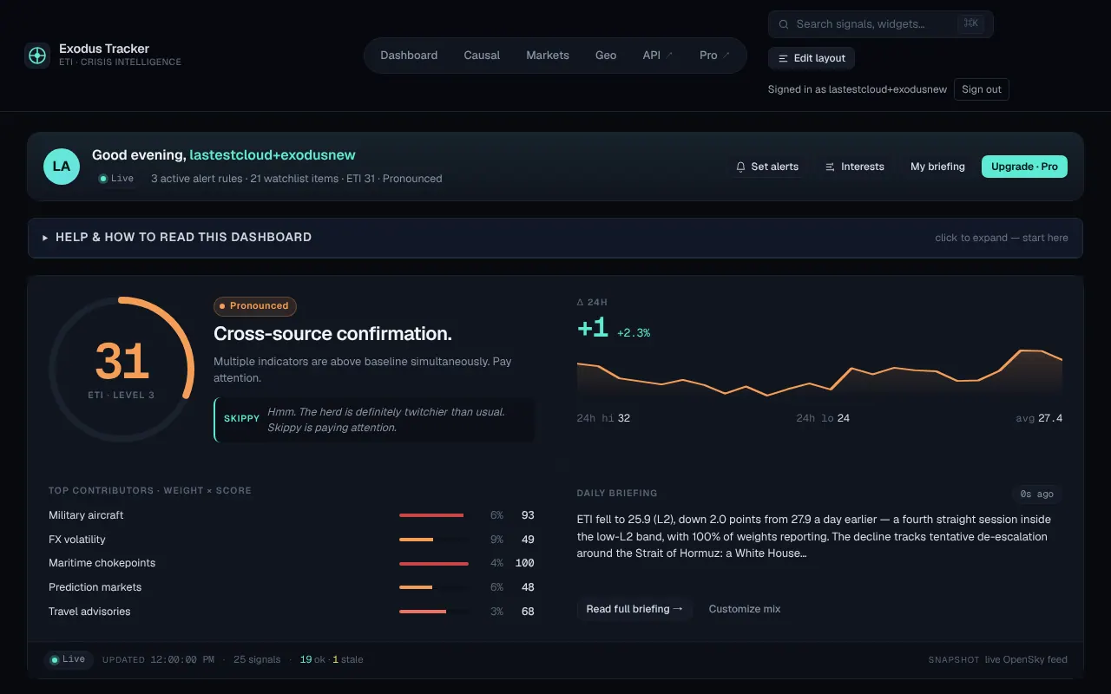This screenshot has width=1111, height=694.
Task: Click the Travel advisories score bar
Action: [x=434, y=612]
